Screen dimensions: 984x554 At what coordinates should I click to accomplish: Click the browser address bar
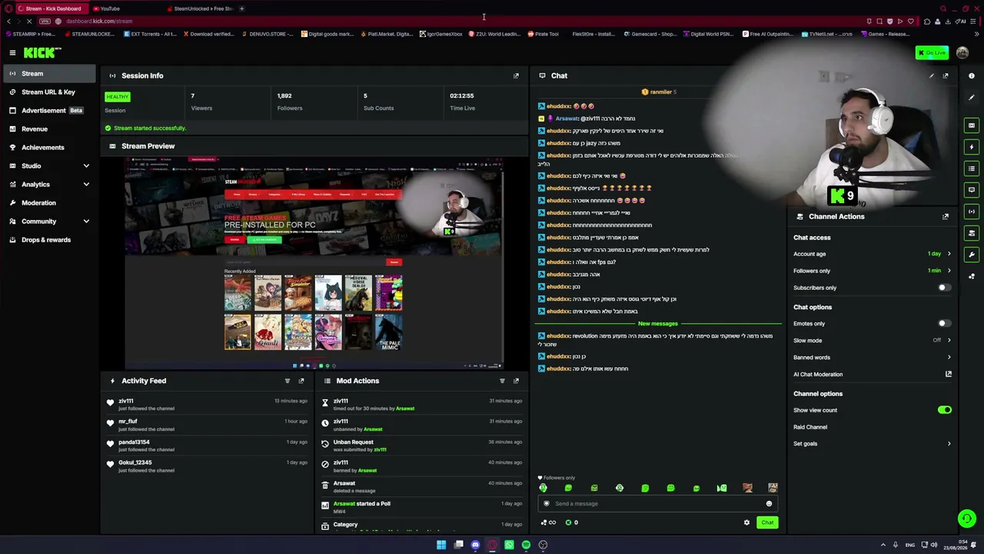[x=461, y=21]
